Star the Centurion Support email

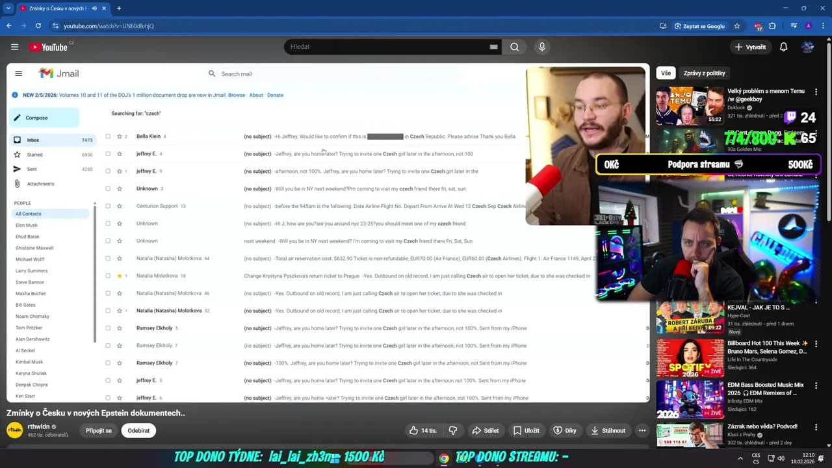(x=120, y=206)
